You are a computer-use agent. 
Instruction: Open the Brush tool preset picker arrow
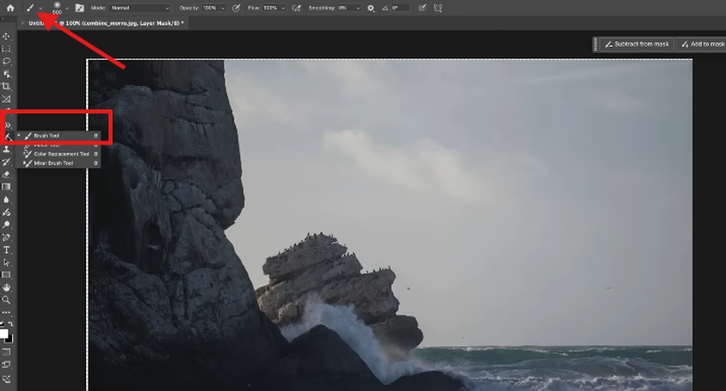(41, 9)
